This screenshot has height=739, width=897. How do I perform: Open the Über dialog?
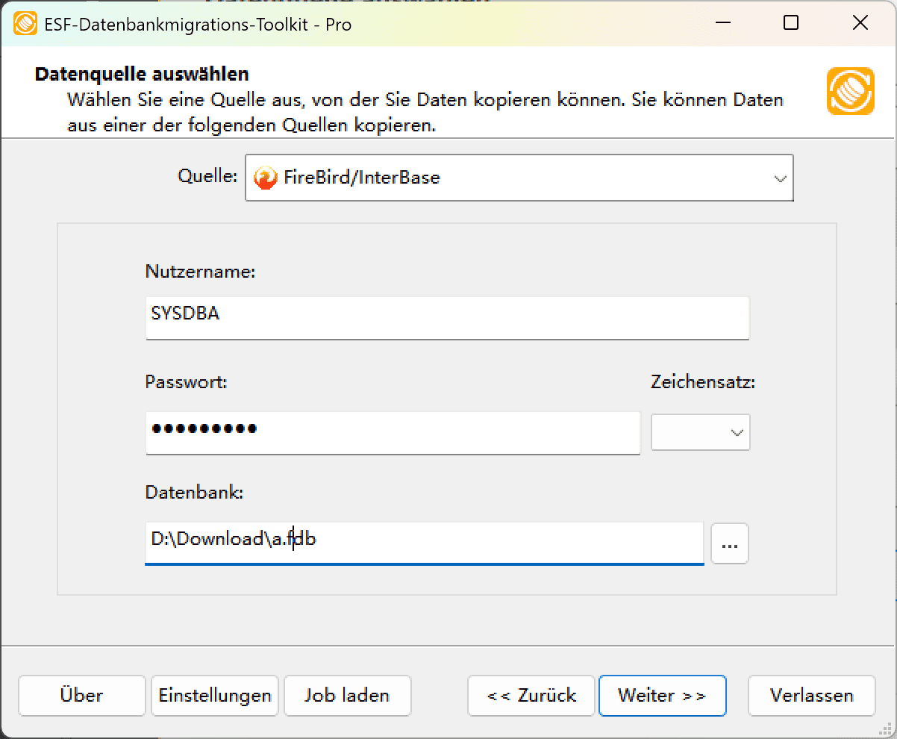[81, 695]
